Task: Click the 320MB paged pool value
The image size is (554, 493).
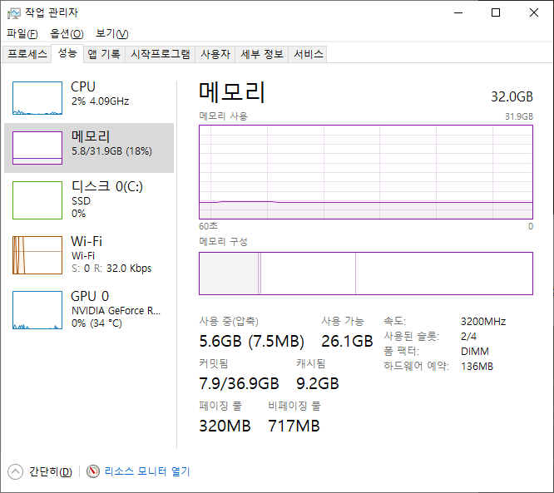Action: pyautogui.click(x=225, y=426)
